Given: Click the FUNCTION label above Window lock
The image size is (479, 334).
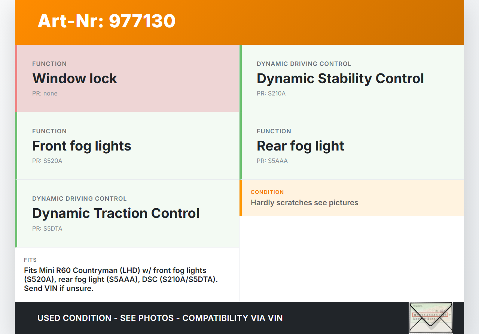Looking at the screenshot, I should pos(49,64).
